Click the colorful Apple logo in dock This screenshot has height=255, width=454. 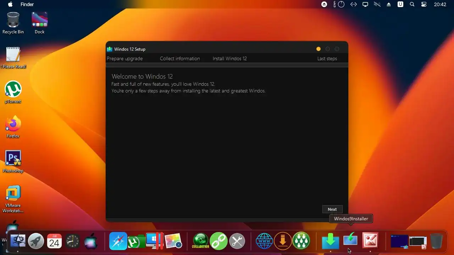[x=91, y=241]
